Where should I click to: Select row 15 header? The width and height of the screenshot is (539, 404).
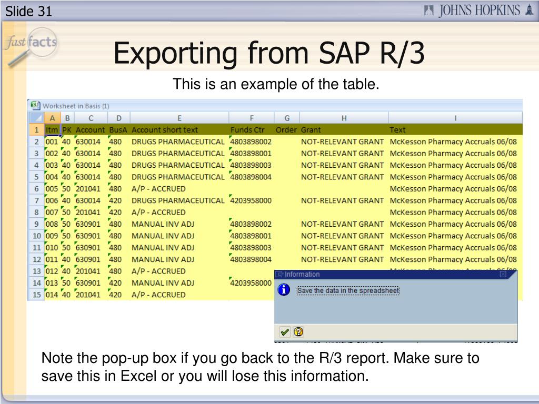point(36,295)
